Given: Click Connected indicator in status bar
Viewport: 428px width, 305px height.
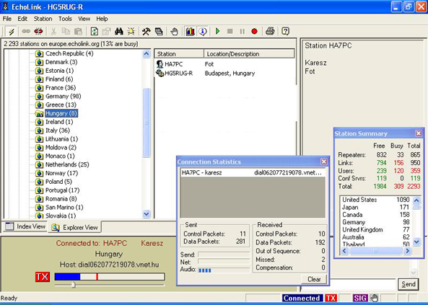Looking at the screenshot, I should 302,299.
